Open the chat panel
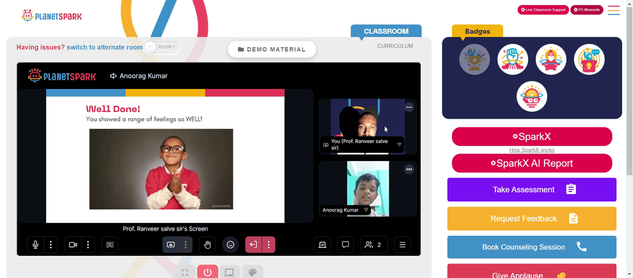This screenshot has height=278, width=633. tap(345, 245)
